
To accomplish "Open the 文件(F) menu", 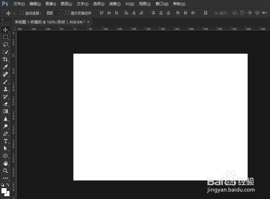I will coord(19,4).
